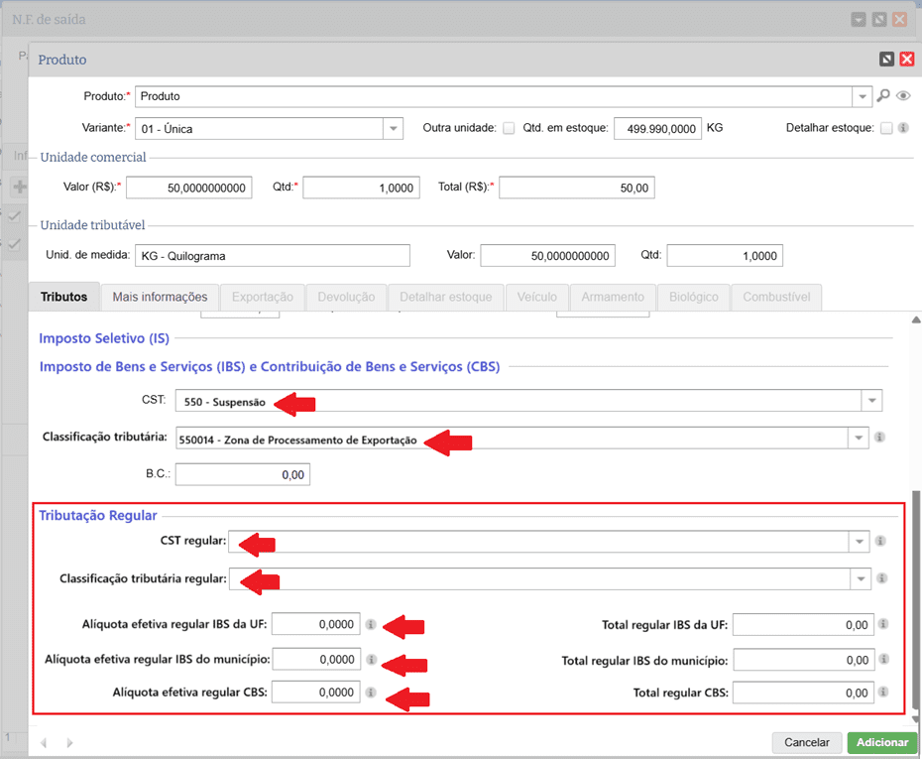Click the eye icon beside Produto field

pos(903,96)
